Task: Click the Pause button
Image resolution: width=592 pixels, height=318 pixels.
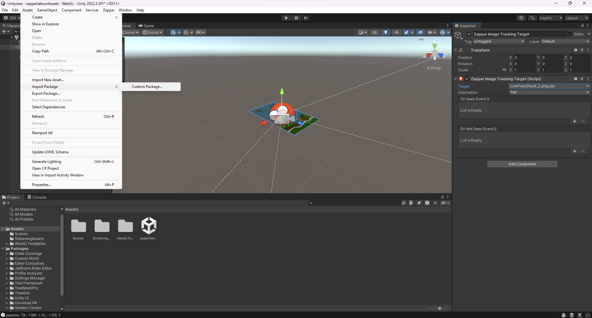Action: (296, 18)
